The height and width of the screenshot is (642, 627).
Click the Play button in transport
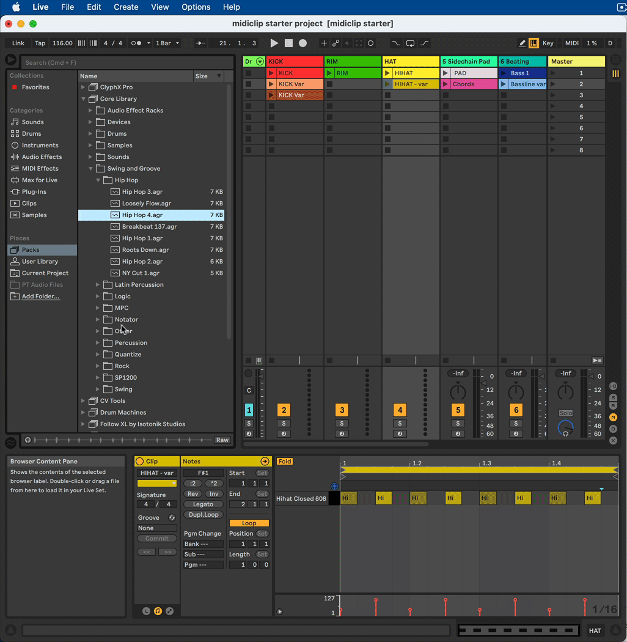tap(274, 43)
